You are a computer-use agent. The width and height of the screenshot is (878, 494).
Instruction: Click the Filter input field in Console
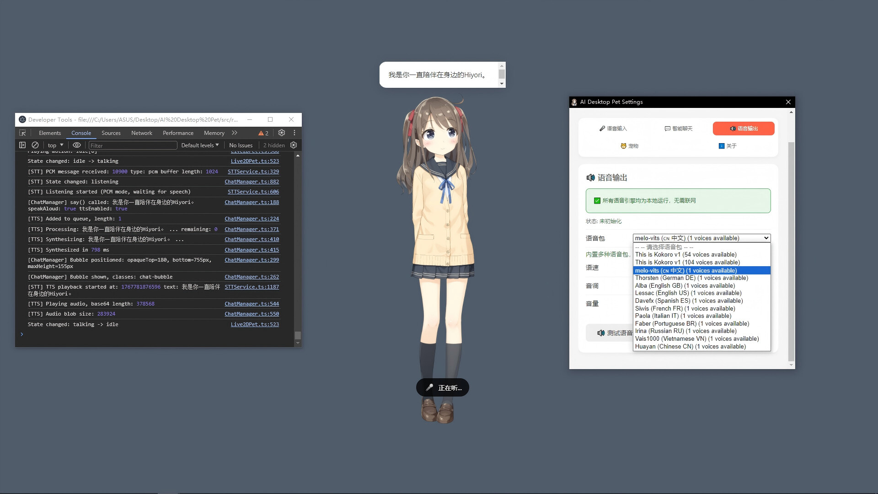click(133, 145)
